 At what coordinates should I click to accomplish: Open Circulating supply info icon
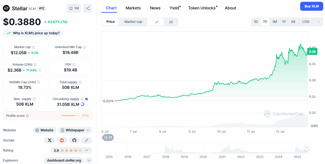click(82, 99)
